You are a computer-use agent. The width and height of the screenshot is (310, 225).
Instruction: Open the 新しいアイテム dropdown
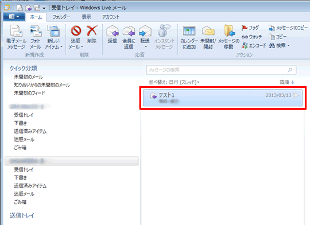coord(53,37)
